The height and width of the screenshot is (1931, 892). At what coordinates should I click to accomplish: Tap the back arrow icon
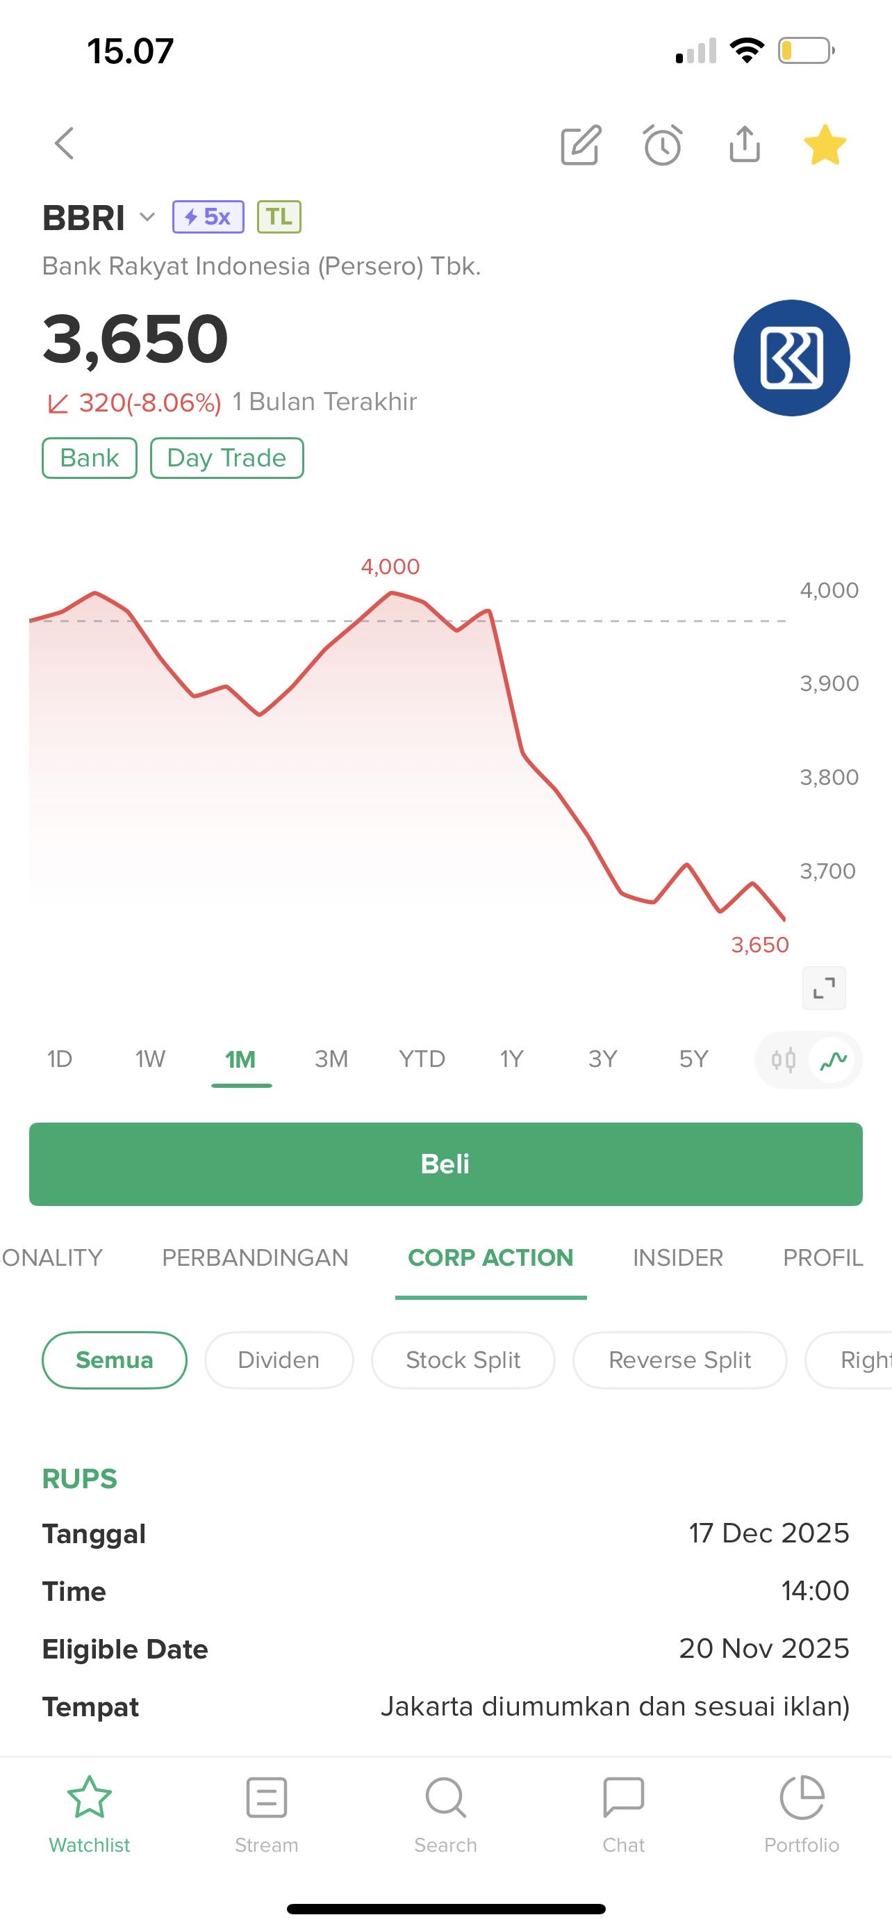pos(65,143)
